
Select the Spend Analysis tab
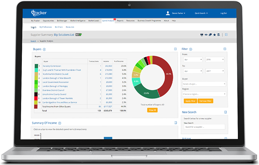(108, 21)
